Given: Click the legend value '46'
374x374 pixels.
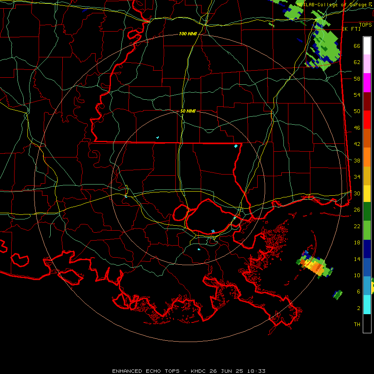Looking at the screenshot, I should [357, 128].
